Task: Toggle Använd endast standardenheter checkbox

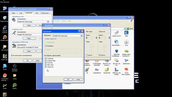Action: [x=12, y=56]
